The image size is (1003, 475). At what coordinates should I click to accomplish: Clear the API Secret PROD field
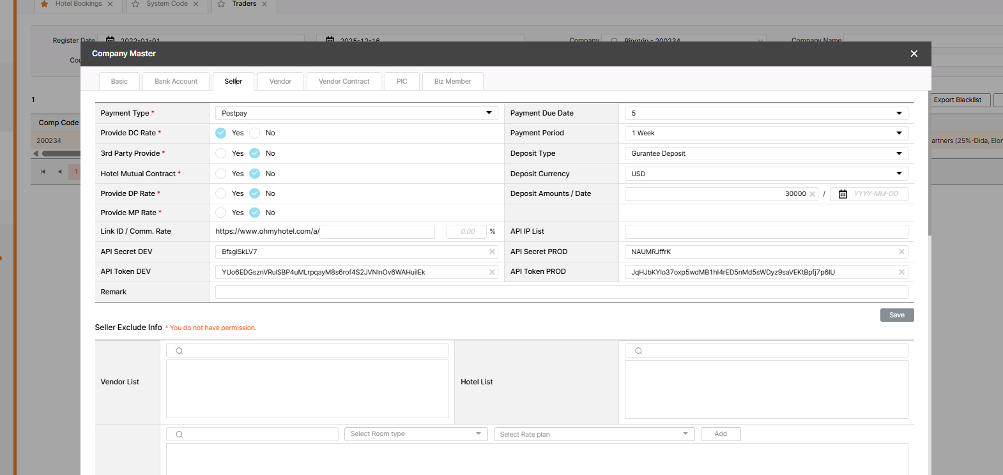901,252
